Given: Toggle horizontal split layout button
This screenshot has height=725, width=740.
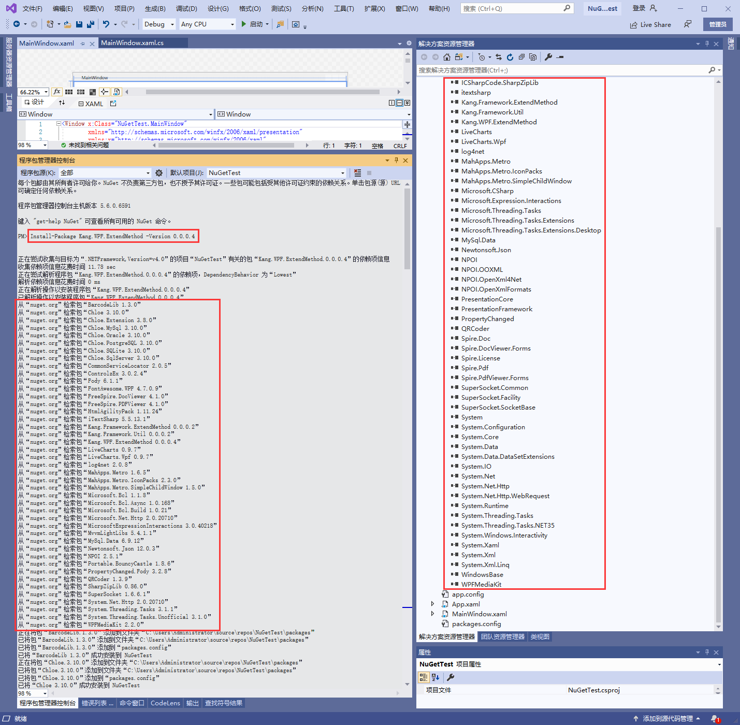Looking at the screenshot, I should point(399,103).
